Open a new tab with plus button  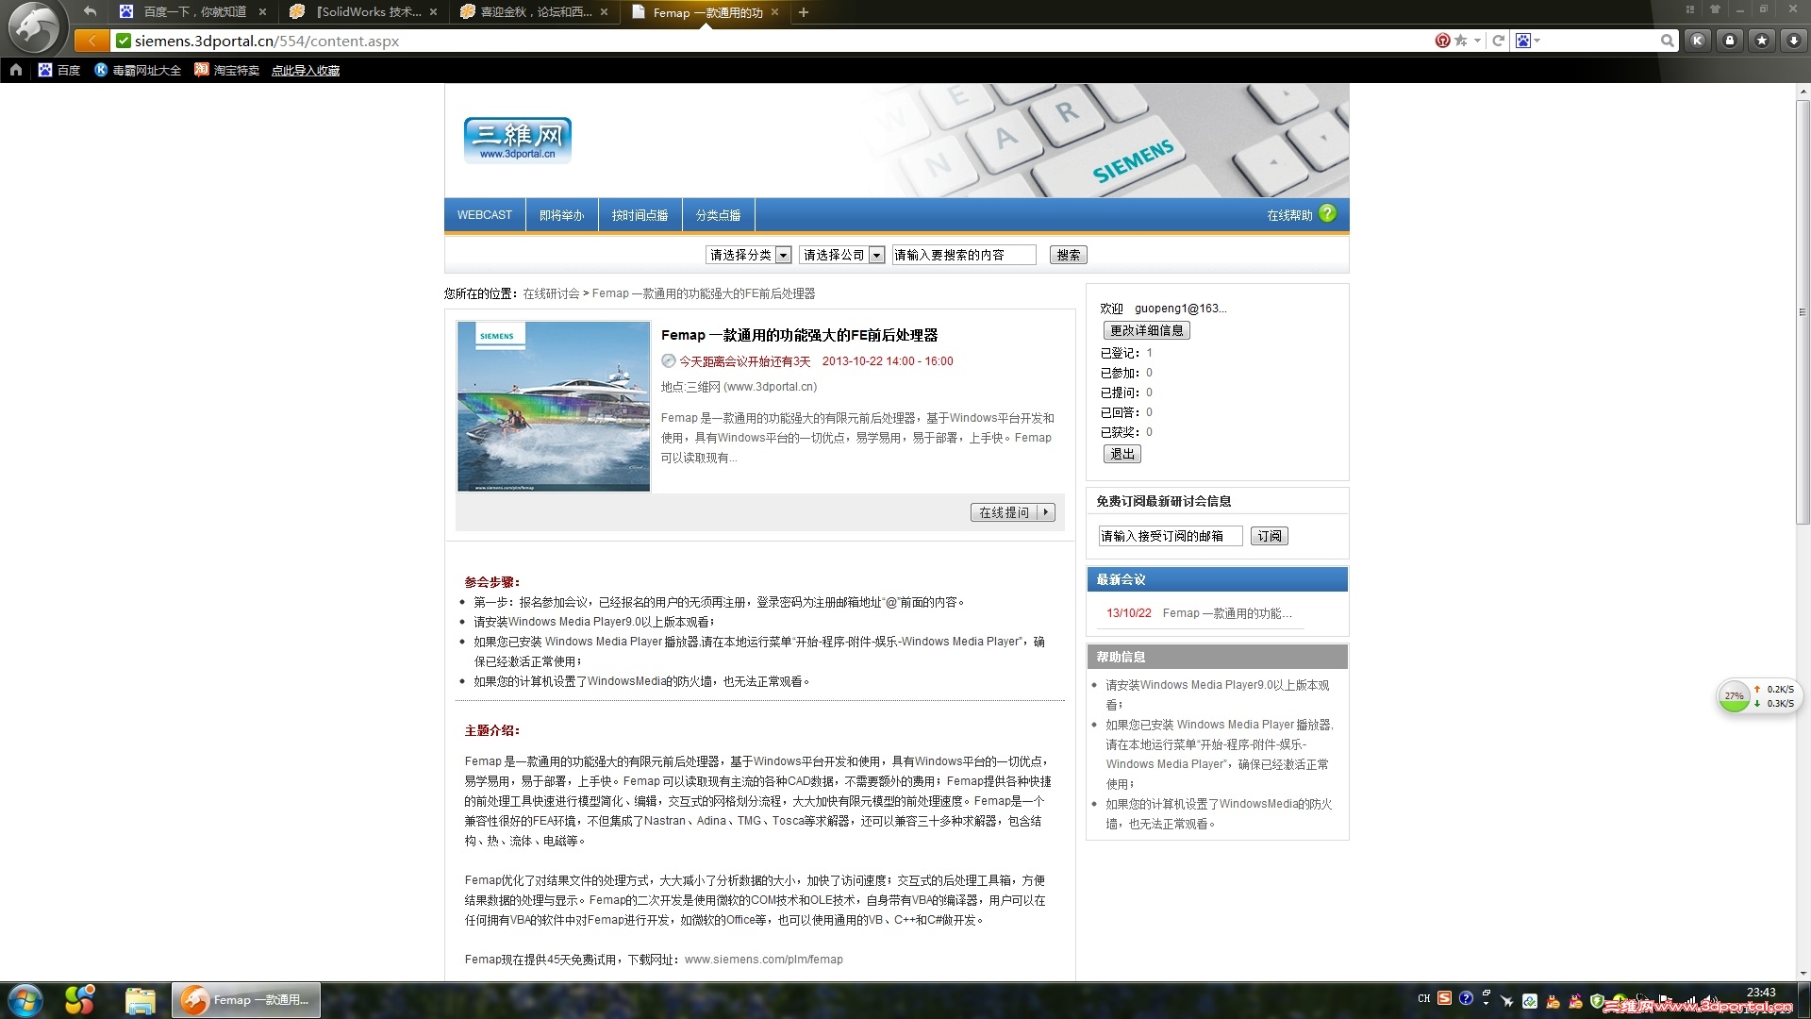pyautogui.click(x=804, y=12)
